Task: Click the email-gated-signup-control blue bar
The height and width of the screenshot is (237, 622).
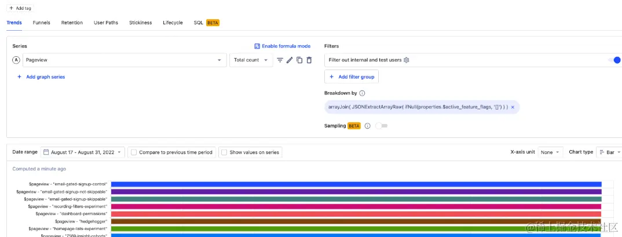Action: coord(356,184)
